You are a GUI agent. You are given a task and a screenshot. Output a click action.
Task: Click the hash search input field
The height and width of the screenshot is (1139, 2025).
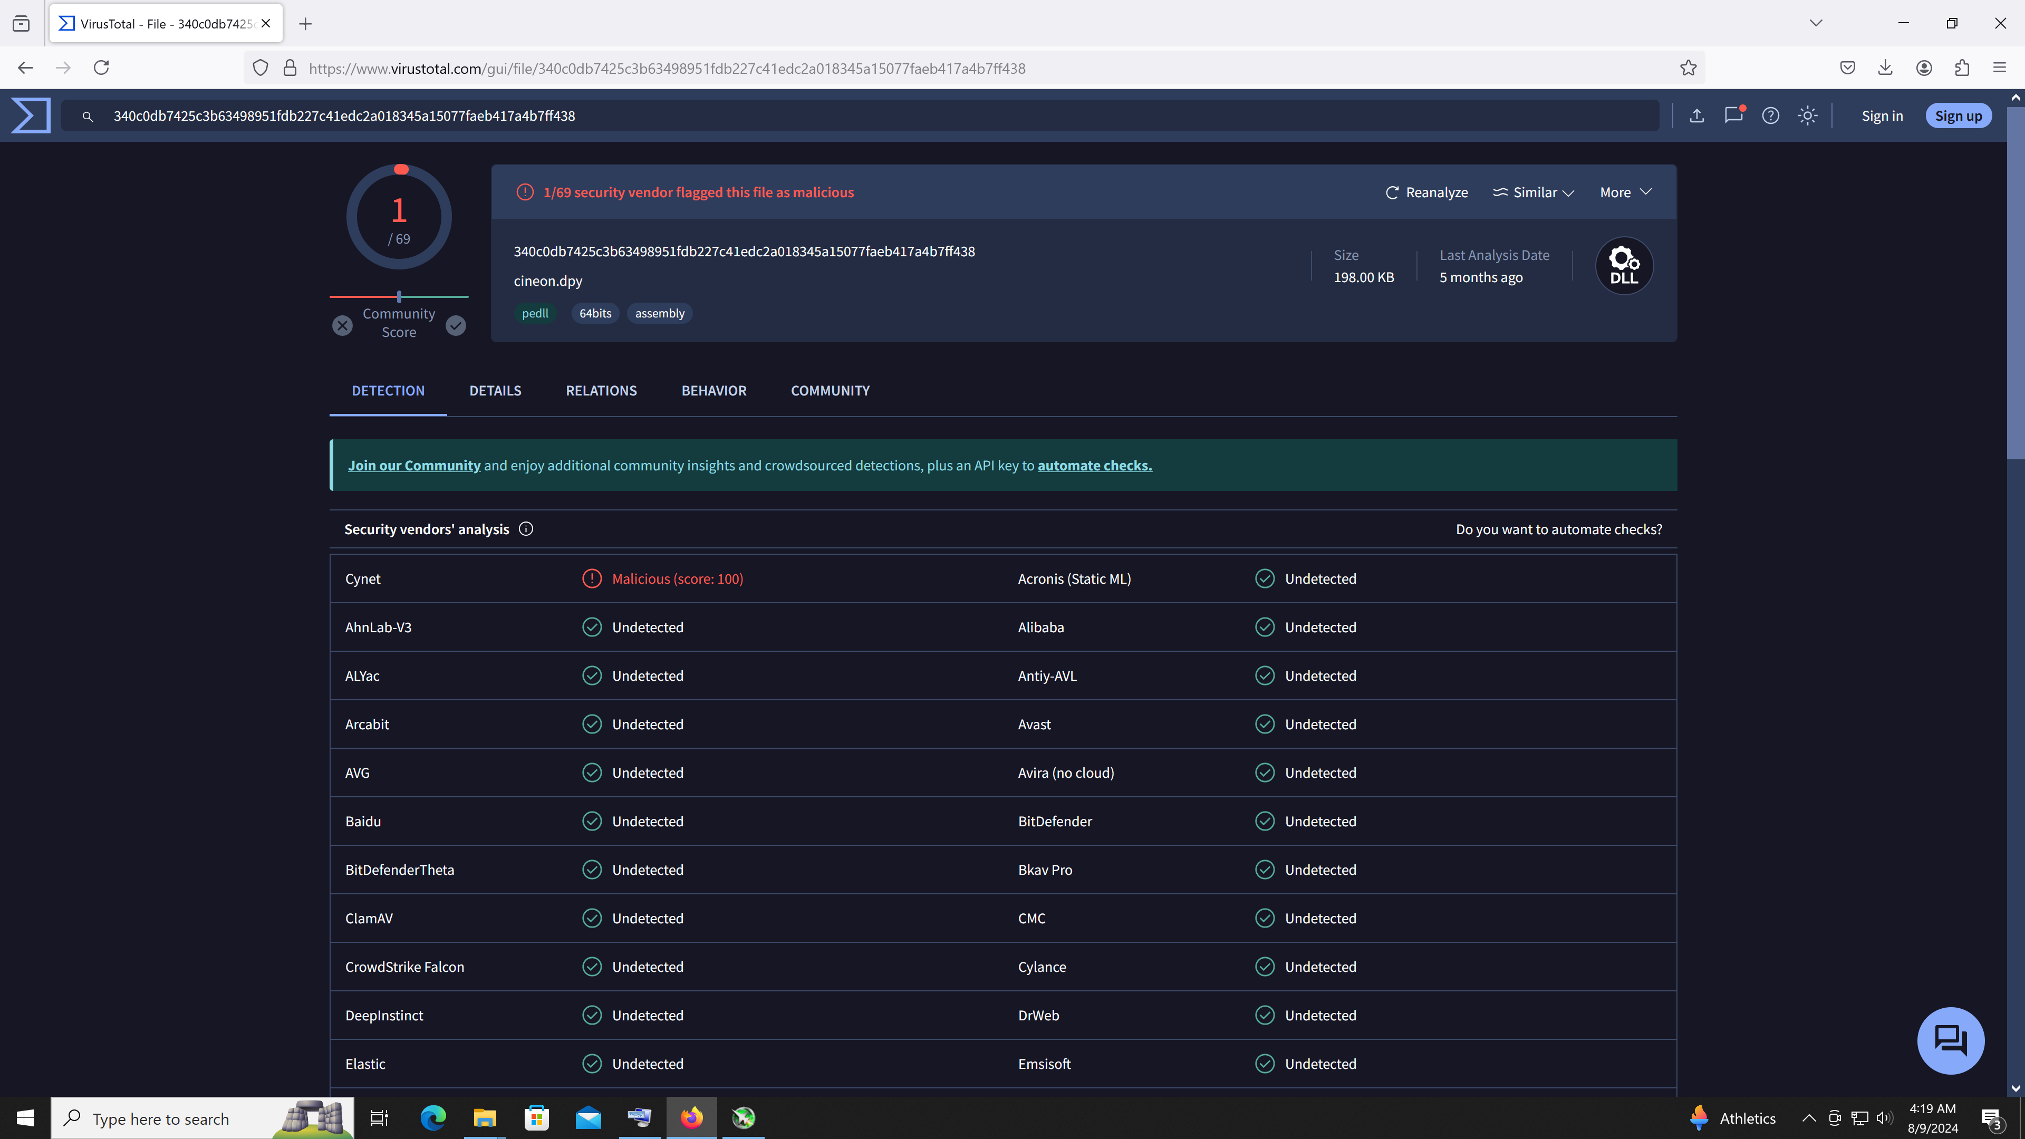tap(865, 115)
